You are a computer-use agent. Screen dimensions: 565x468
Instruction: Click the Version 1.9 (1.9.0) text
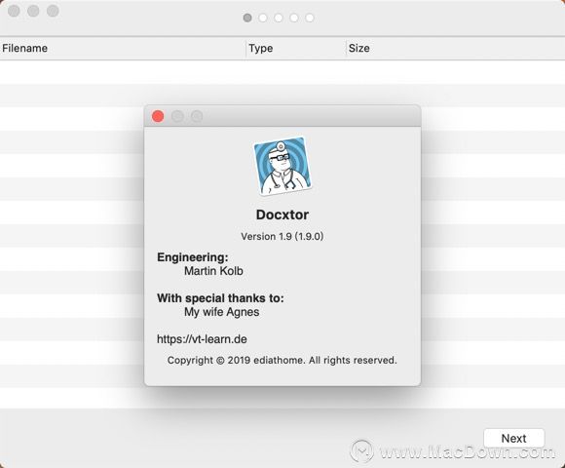[x=282, y=236]
